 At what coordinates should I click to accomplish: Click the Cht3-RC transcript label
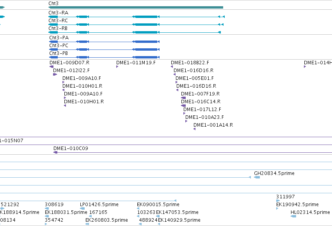click(x=58, y=21)
